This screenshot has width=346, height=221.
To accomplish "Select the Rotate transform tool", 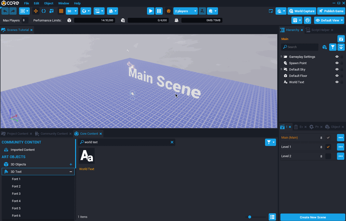I will (43, 11).
